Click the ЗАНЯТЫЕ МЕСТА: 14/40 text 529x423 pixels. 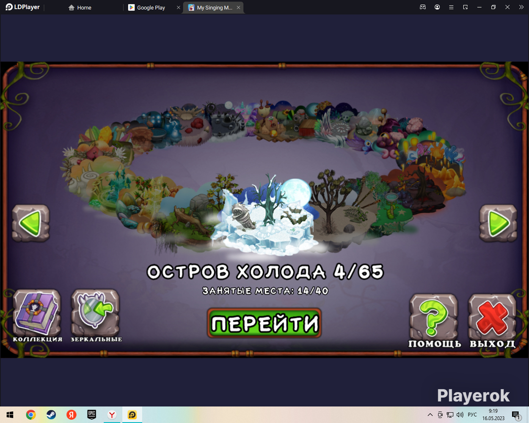(265, 291)
